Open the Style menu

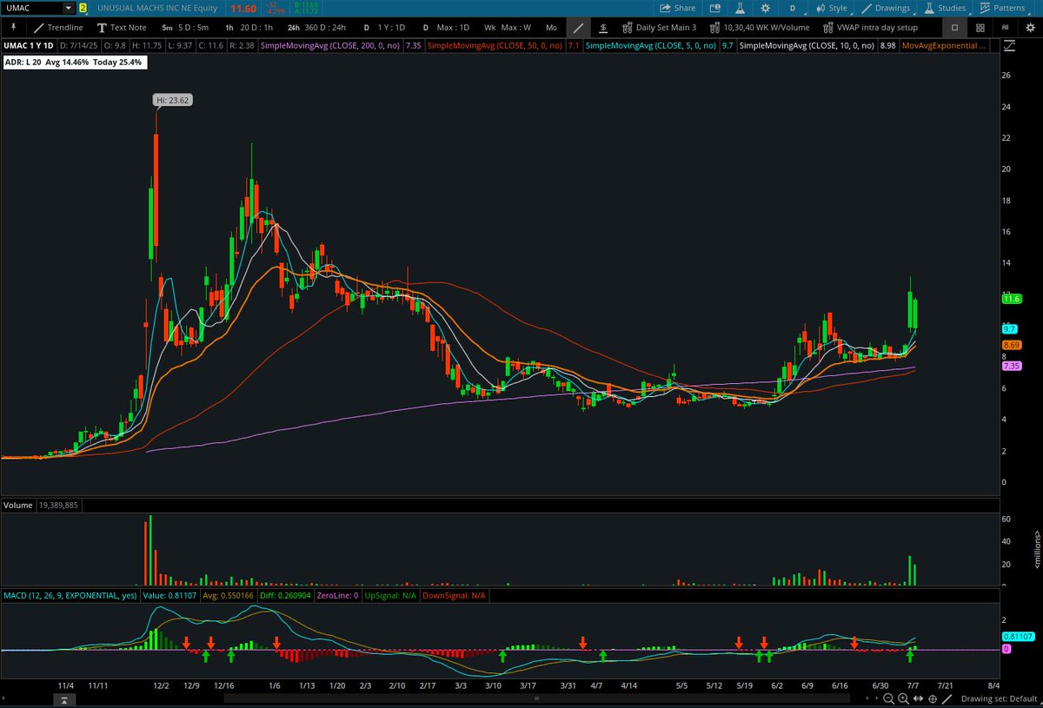[830, 8]
